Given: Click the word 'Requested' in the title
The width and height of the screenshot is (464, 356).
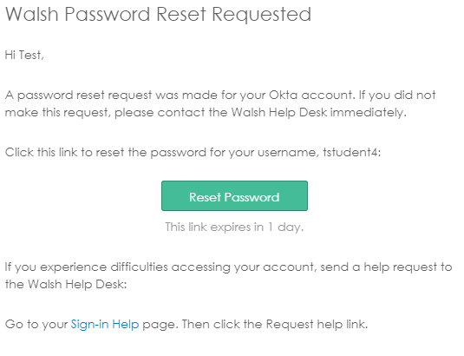Looking at the screenshot, I should click(x=262, y=15).
